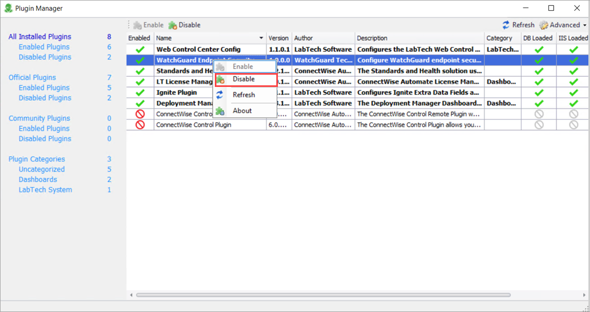Toggle the Enabled check for LT License Manager

tap(139, 81)
